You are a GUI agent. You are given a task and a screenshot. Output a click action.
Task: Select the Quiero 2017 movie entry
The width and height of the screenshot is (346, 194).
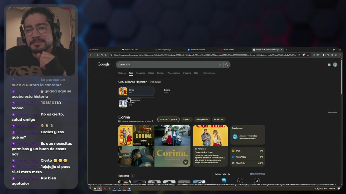coord(167,91)
